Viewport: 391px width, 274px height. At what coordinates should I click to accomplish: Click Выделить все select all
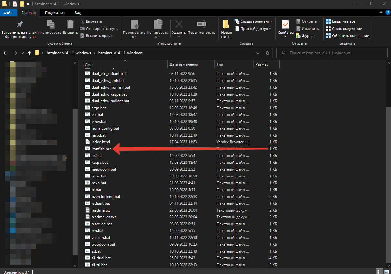pyautogui.click(x=340, y=21)
